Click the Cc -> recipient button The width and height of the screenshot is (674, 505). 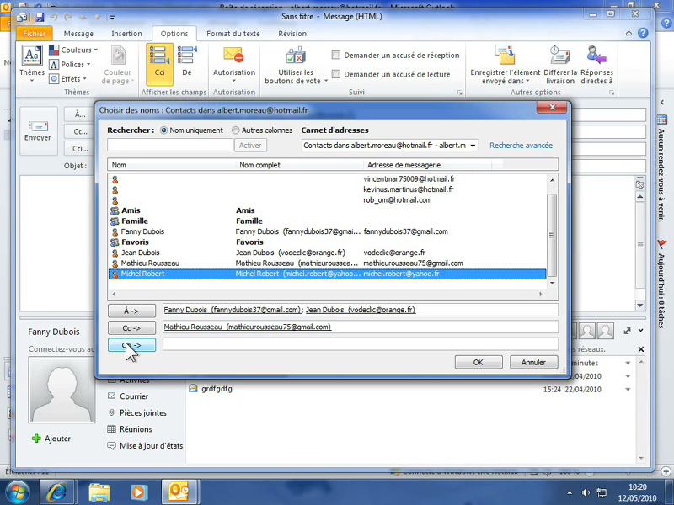point(131,327)
